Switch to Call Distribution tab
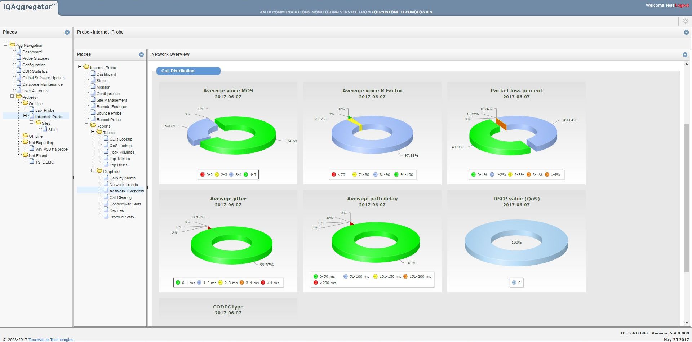 click(x=188, y=71)
